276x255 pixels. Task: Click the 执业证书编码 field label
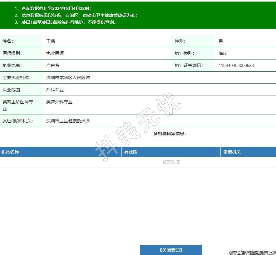189,65
